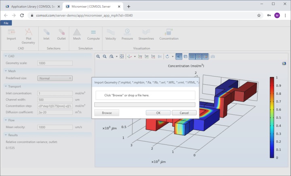Click the browser reload icon
291x176 pixels.
[22, 15]
